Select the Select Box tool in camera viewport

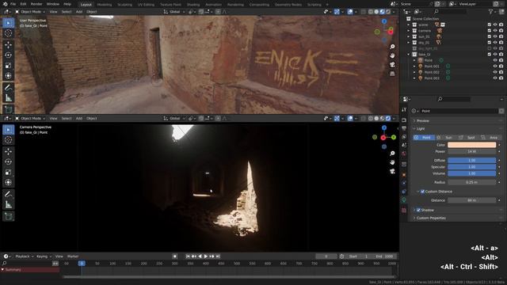pyautogui.click(x=9, y=130)
